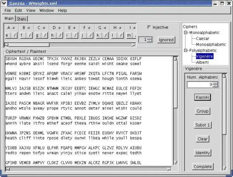233x177 pixels.
Task: Toggle the lock dot beside letter D
Action: [59, 28]
